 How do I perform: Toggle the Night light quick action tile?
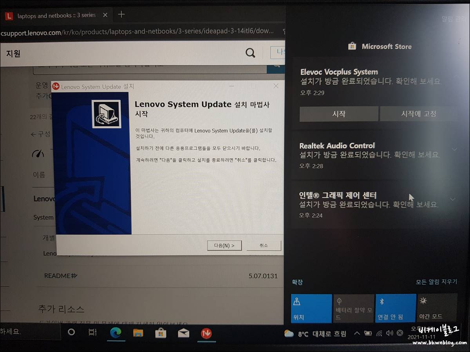pos(437,309)
